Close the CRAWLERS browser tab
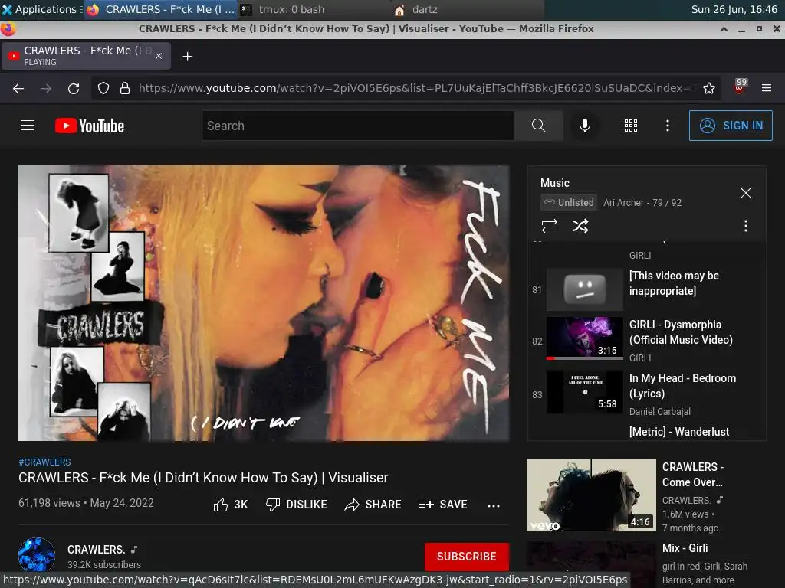This screenshot has height=588, width=785. click(159, 56)
